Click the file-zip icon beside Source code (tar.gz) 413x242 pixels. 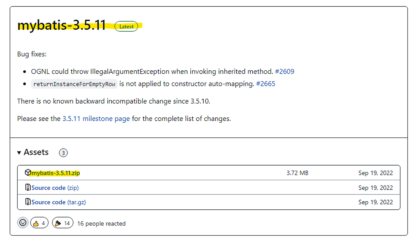[x=28, y=202]
